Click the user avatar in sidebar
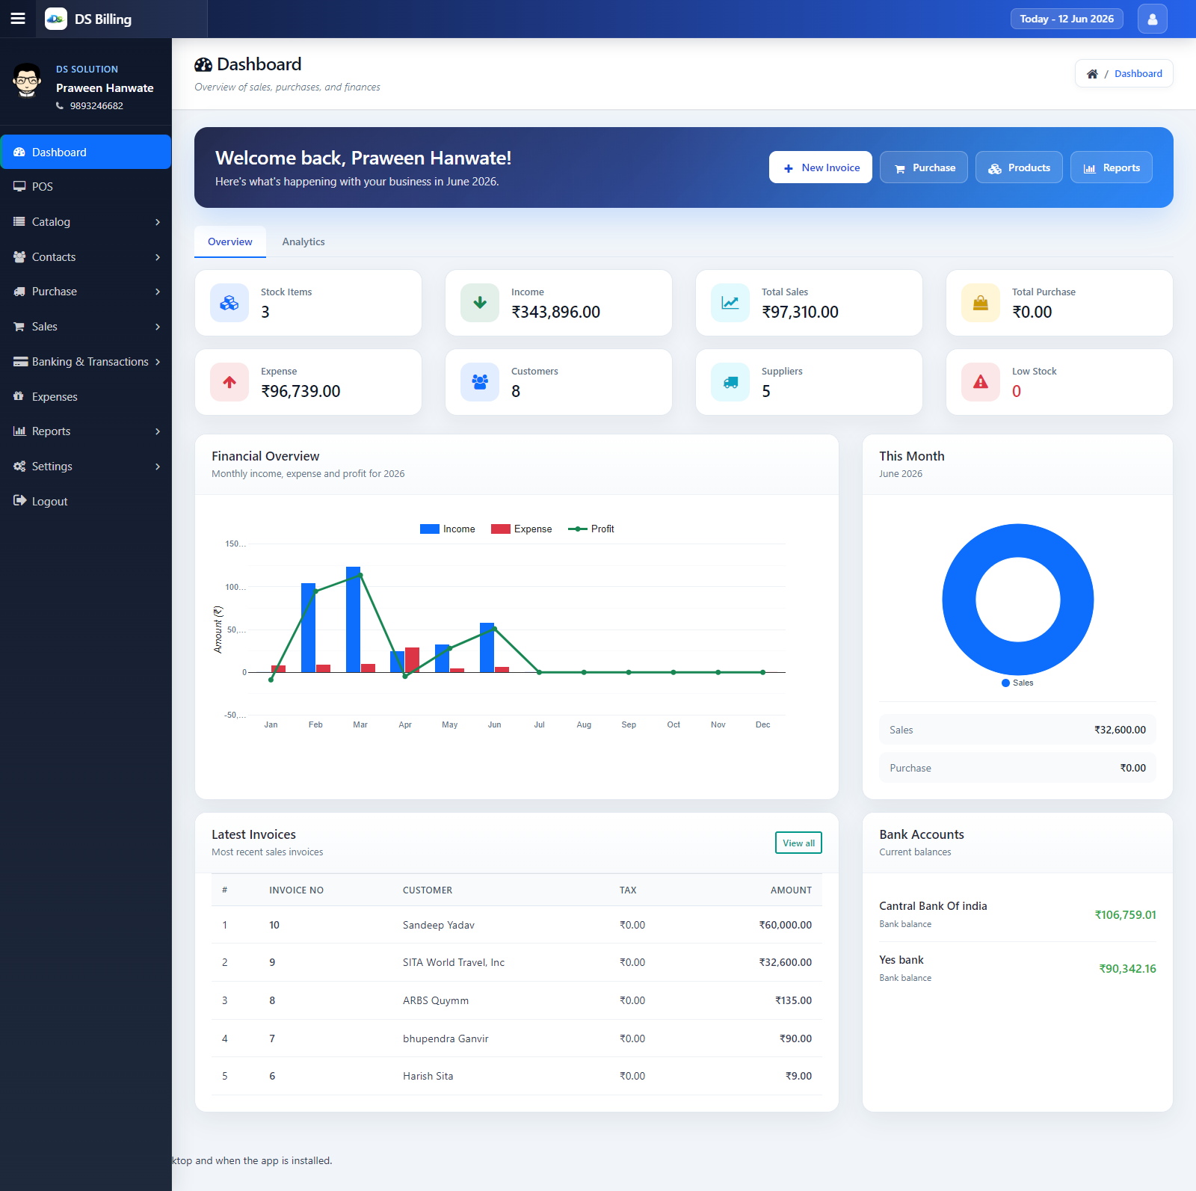This screenshot has width=1196, height=1191. click(28, 81)
